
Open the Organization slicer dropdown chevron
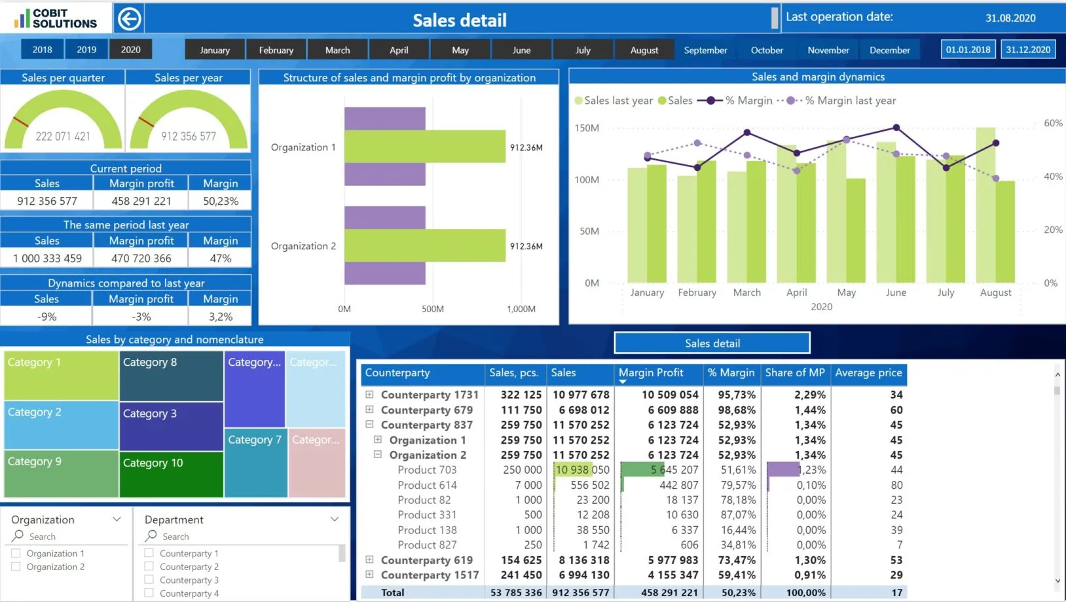click(117, 519)
